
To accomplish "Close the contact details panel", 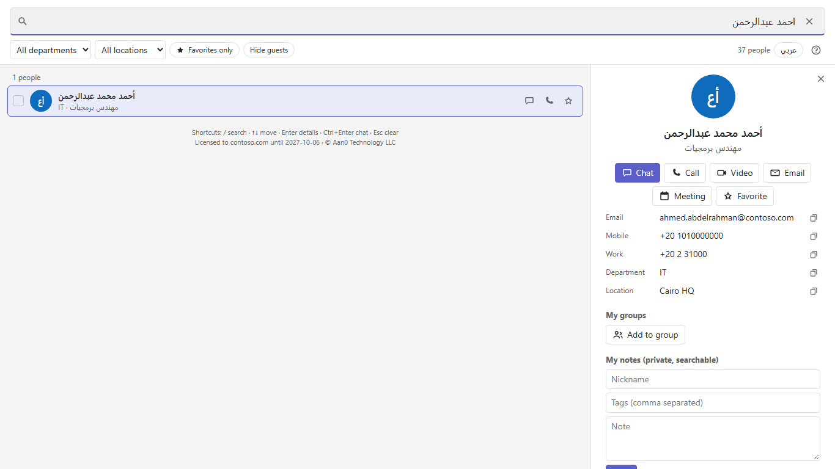I will point(821,79).
